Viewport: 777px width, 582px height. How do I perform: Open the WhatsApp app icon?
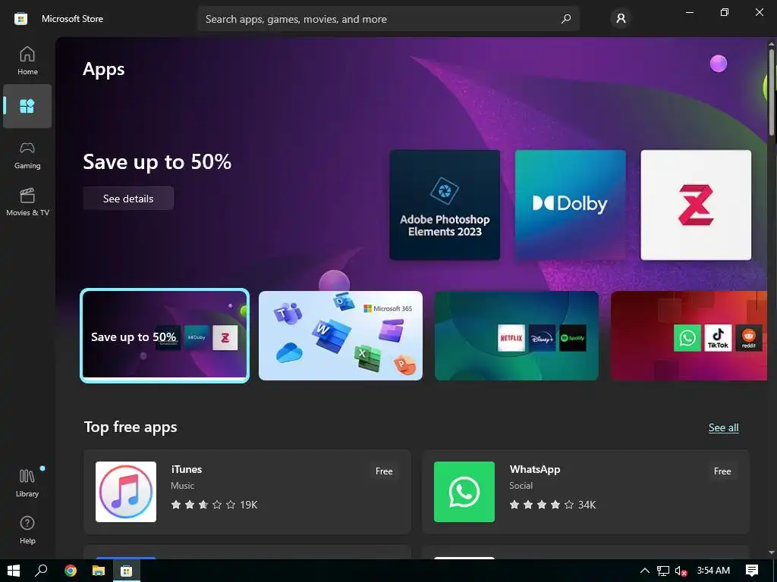tap(464, 491)
